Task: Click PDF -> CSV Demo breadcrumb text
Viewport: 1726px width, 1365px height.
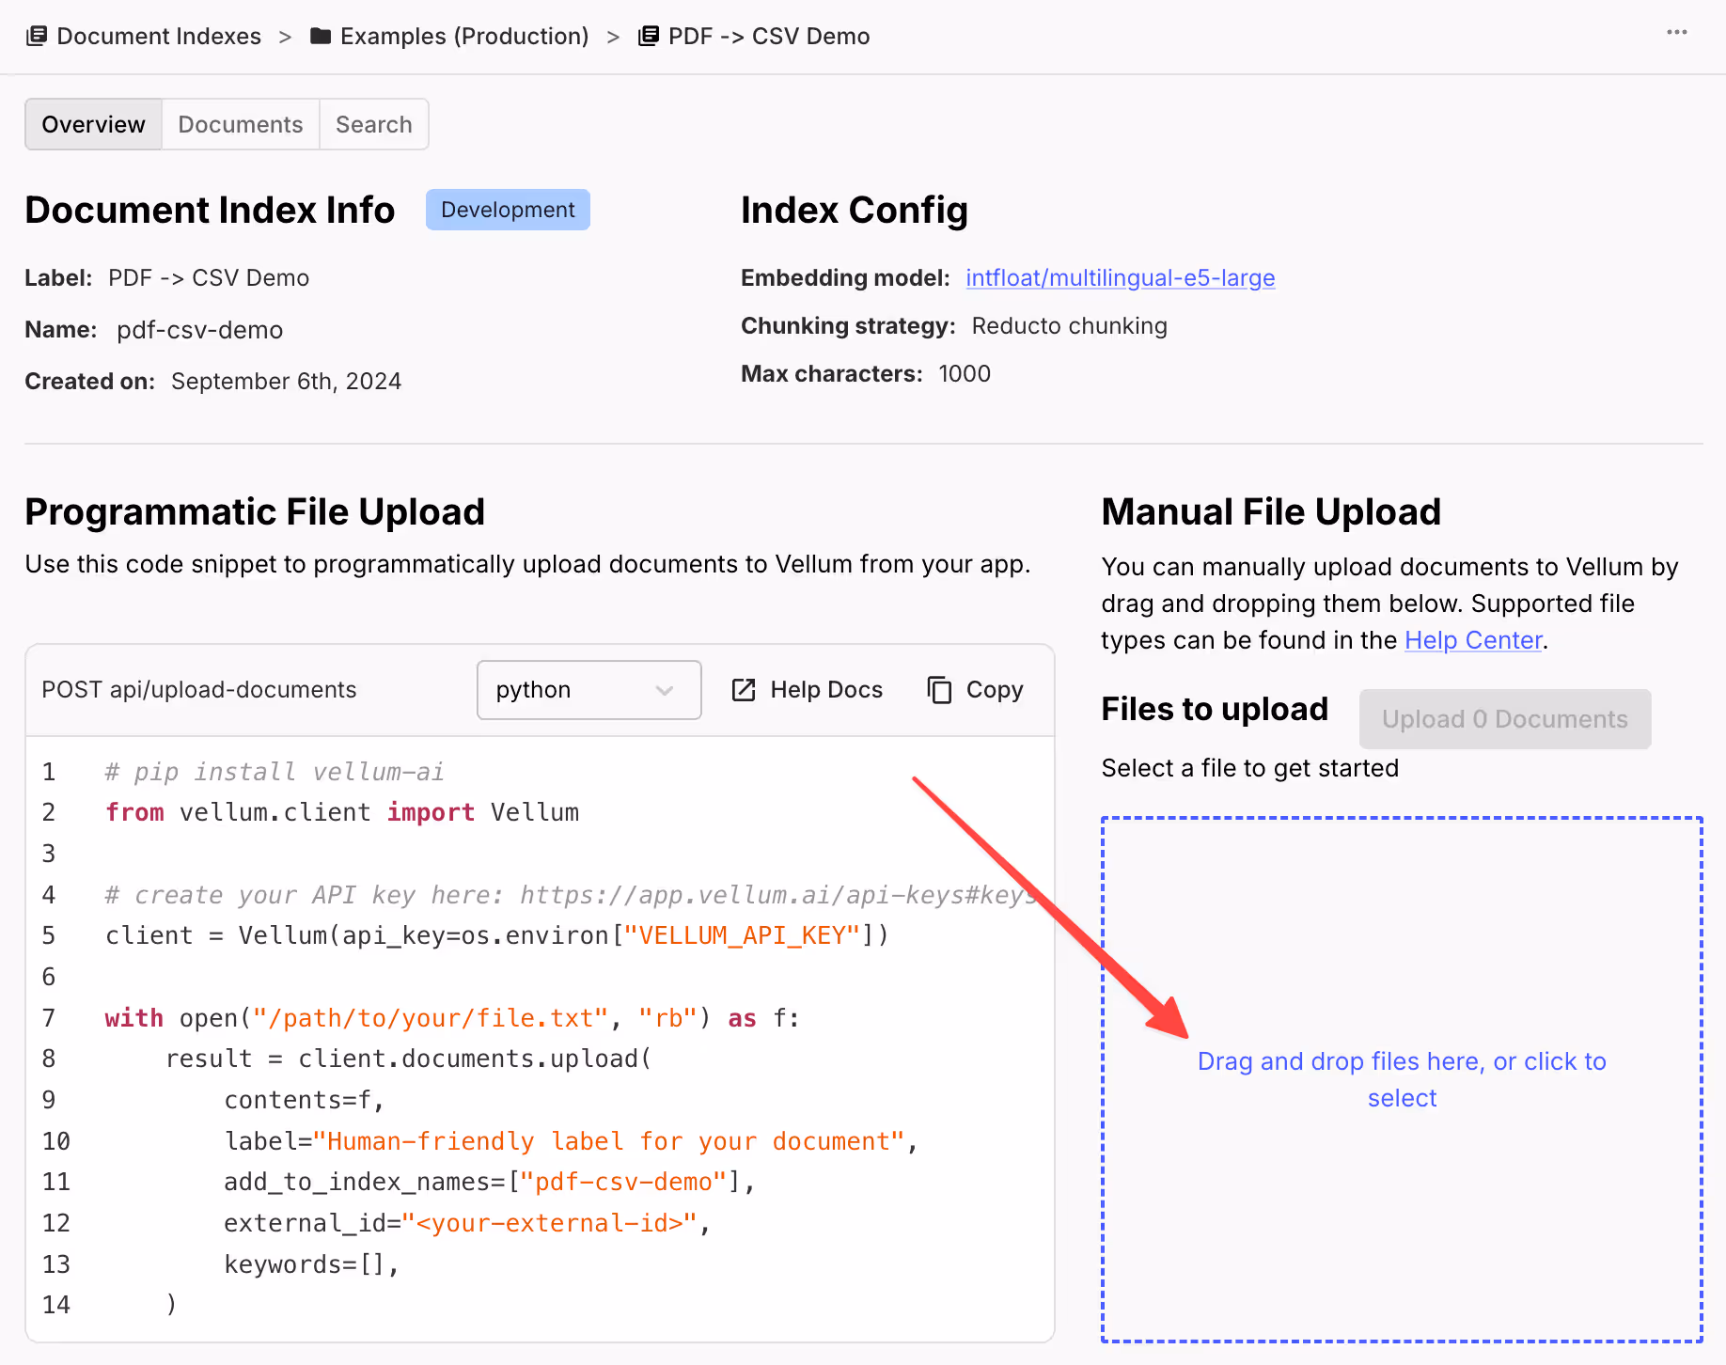Action: 769,36
